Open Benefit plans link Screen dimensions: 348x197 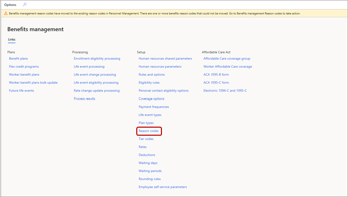pyautogui.click(x=19, y=59)
